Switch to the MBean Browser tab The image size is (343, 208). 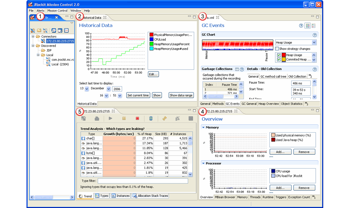tap(225, 197)
